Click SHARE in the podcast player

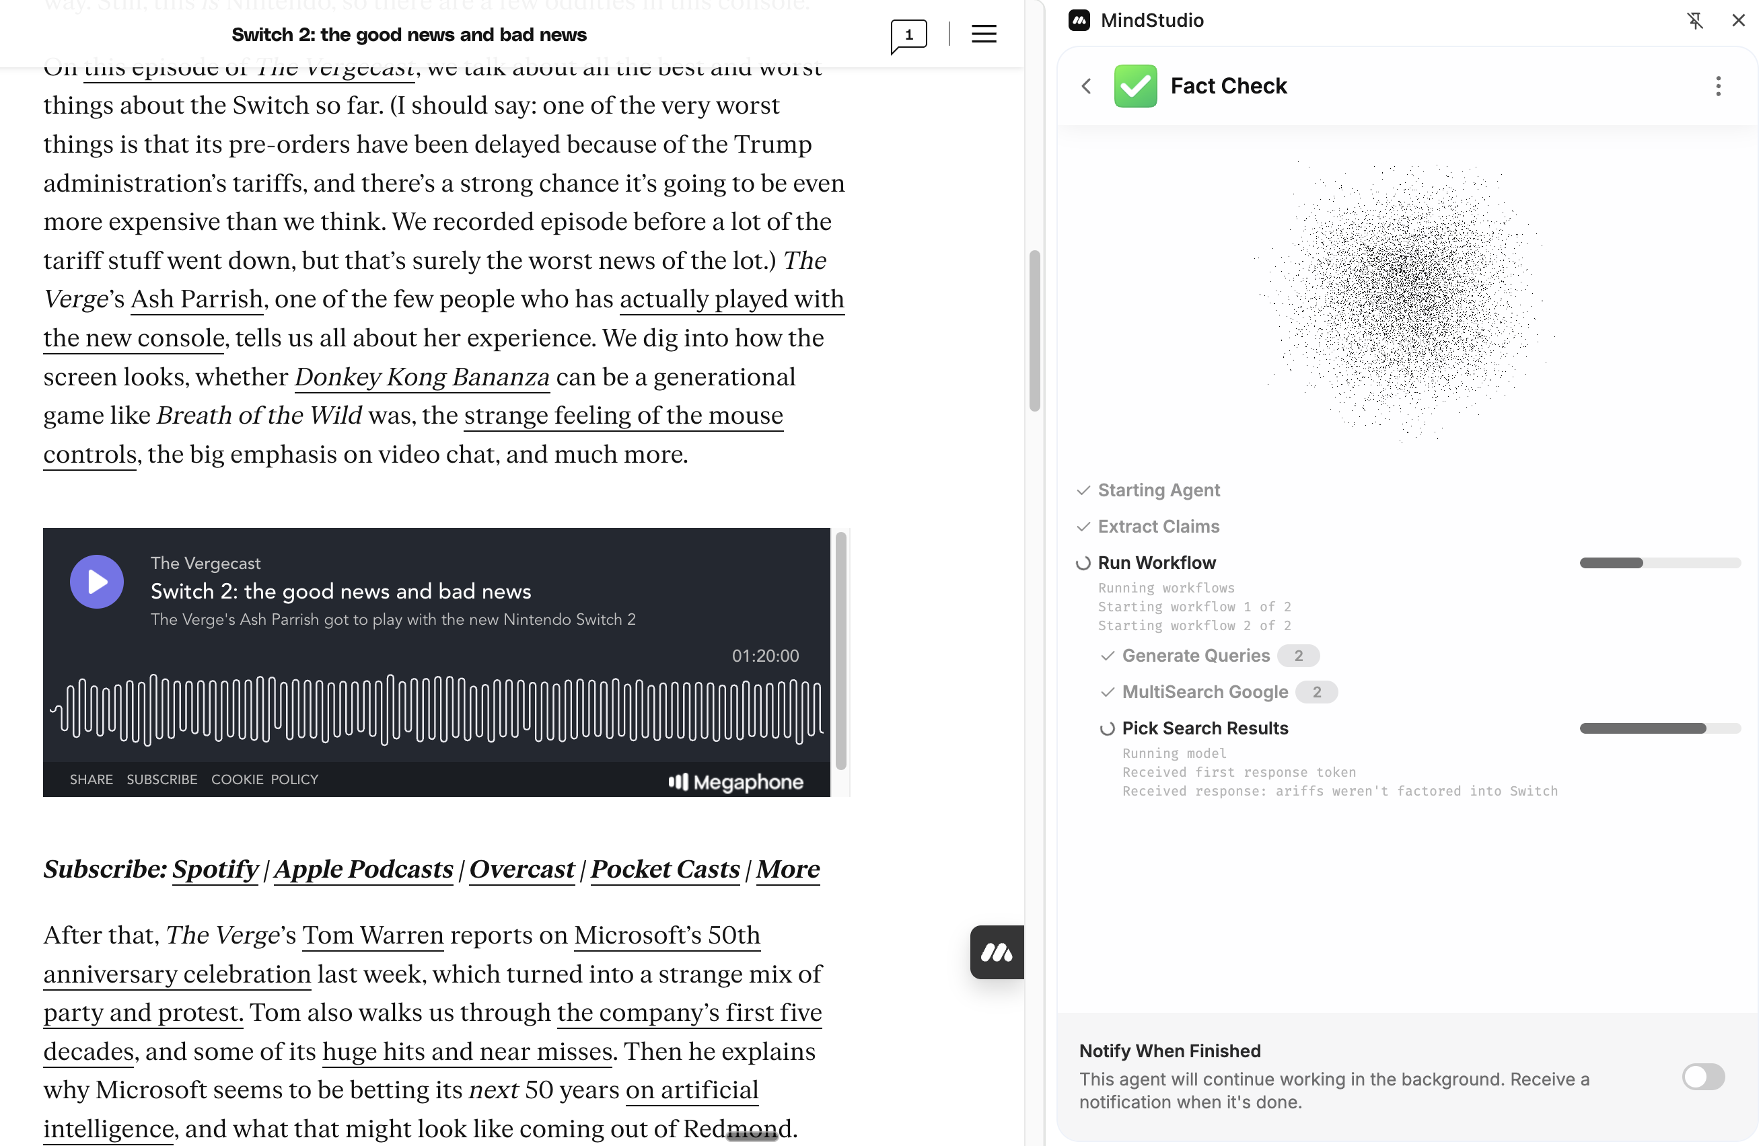(x=91, y=779)
